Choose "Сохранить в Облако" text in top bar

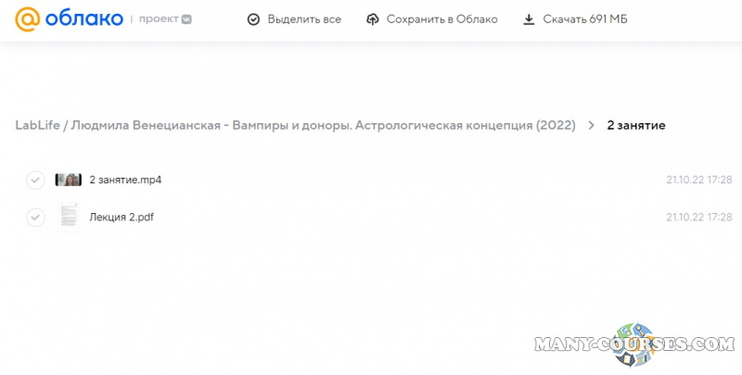tap(441, 19)
